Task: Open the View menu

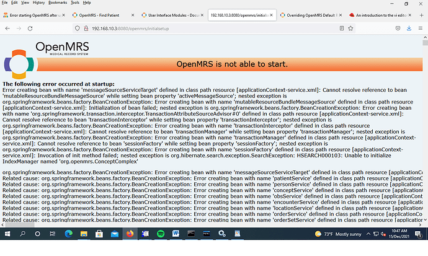Action: 25,2
